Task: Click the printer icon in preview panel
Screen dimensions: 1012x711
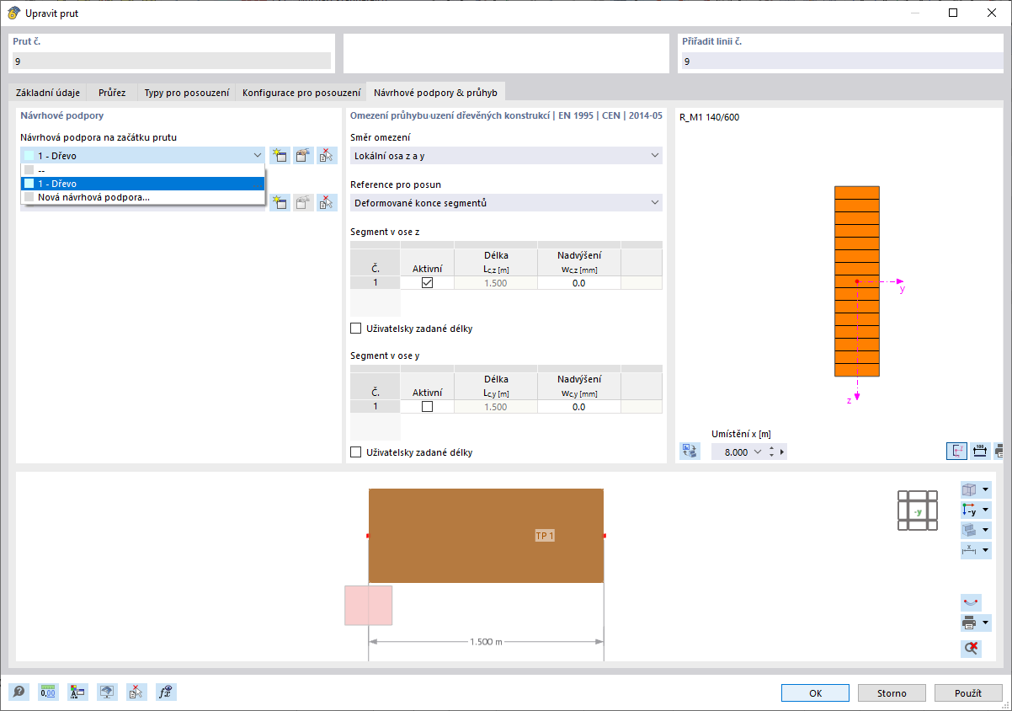Action: [x=969, y=623]
